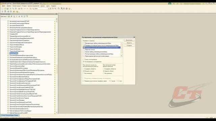The height and width of the screenshot is (121, 216).
Task: Click the magnifier icon beside search box
Action: tap(33, 9)
